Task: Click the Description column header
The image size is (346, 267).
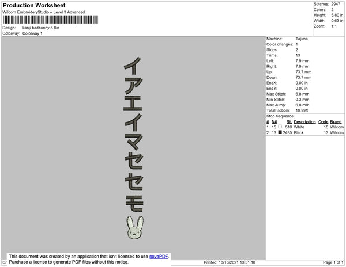Action: tap(304, 122)
